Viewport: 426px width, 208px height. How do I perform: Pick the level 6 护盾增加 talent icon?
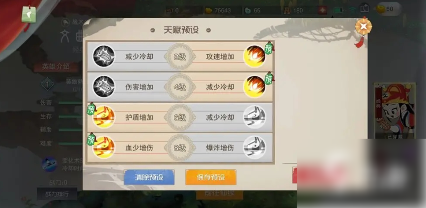[104, 117]
